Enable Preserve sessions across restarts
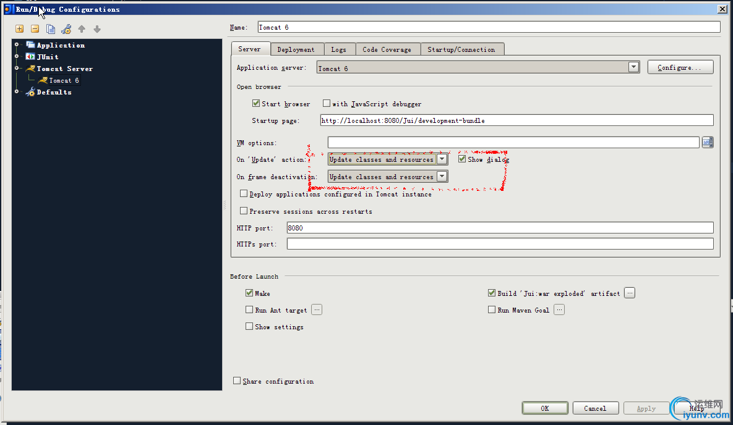The height and width of the screenshot is (425, 733). 244,211
